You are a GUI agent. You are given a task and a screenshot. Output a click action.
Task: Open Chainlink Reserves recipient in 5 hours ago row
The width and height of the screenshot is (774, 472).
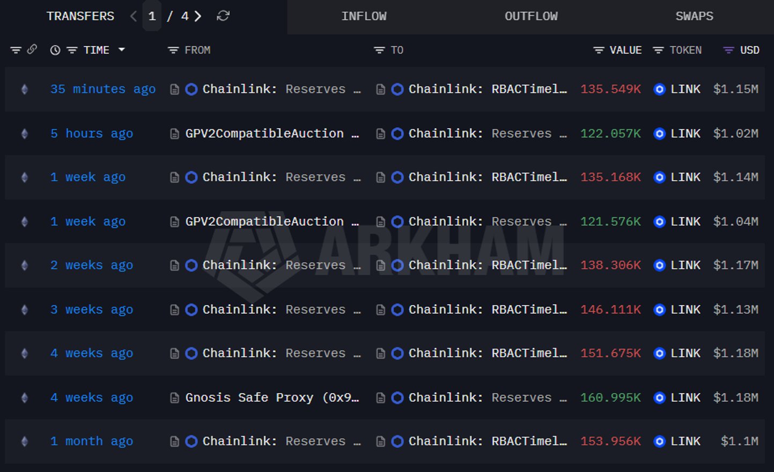pyautogui.click(x=488, y=134)
